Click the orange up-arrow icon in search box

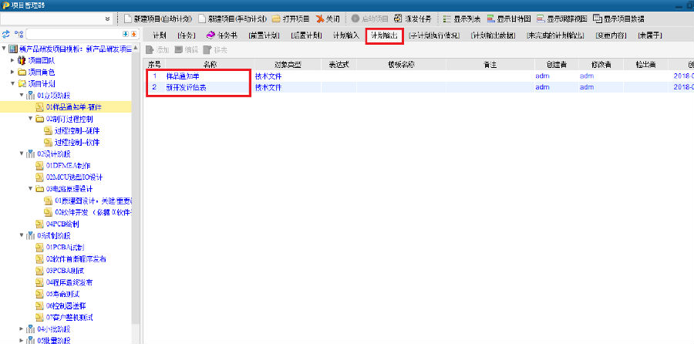click(133, 35)
